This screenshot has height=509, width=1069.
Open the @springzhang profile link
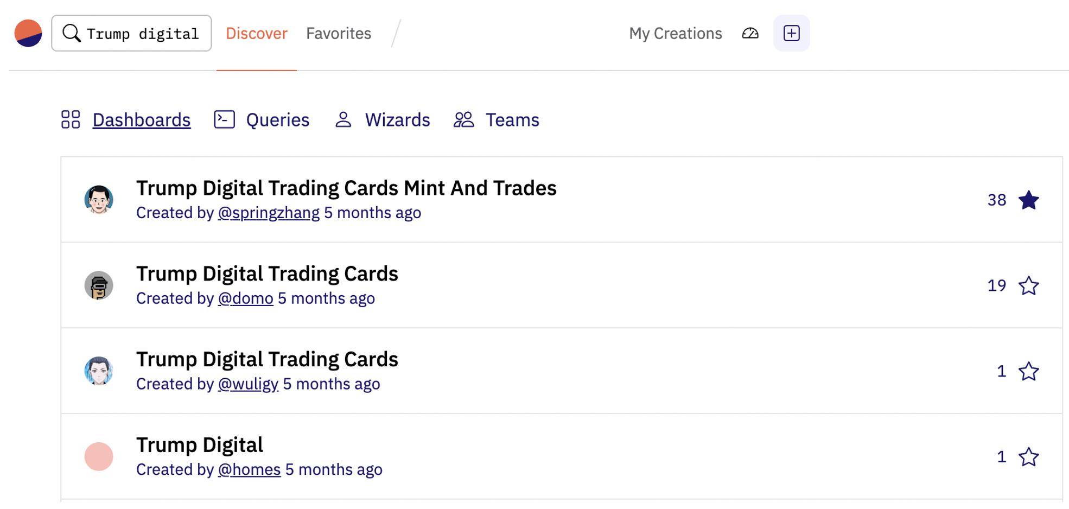click(269, 213)
